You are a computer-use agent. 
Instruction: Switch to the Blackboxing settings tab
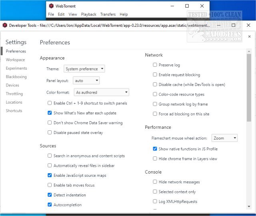(16, 77)
